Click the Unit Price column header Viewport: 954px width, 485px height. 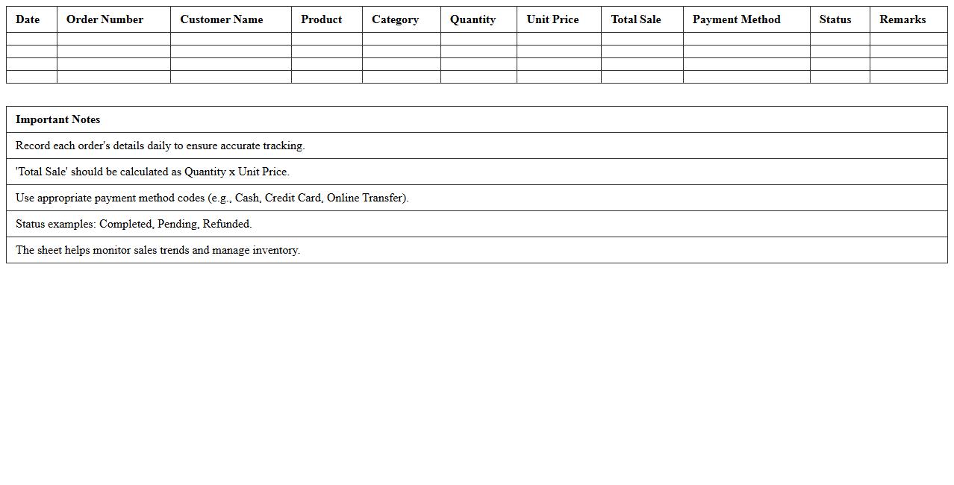click(x=552, y=19)
